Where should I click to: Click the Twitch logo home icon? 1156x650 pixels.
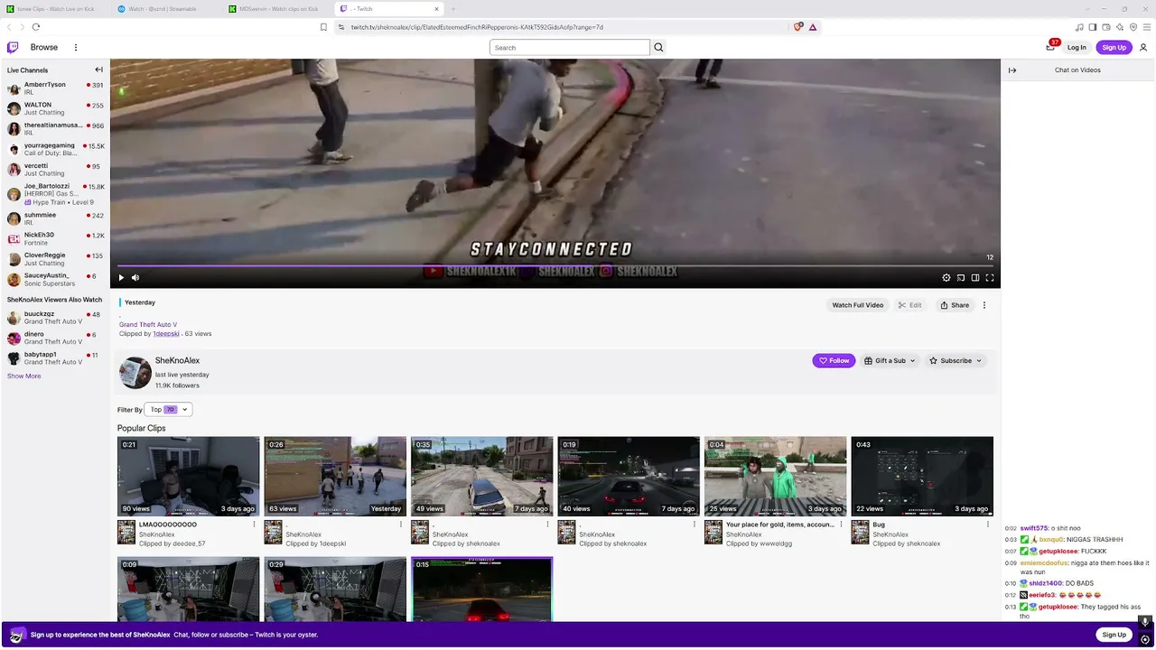[13, 47]
